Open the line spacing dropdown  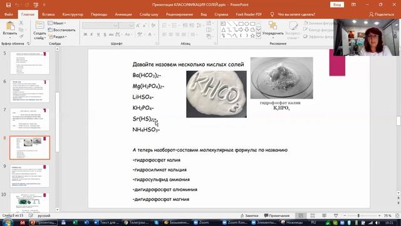(x=200, y=25)
